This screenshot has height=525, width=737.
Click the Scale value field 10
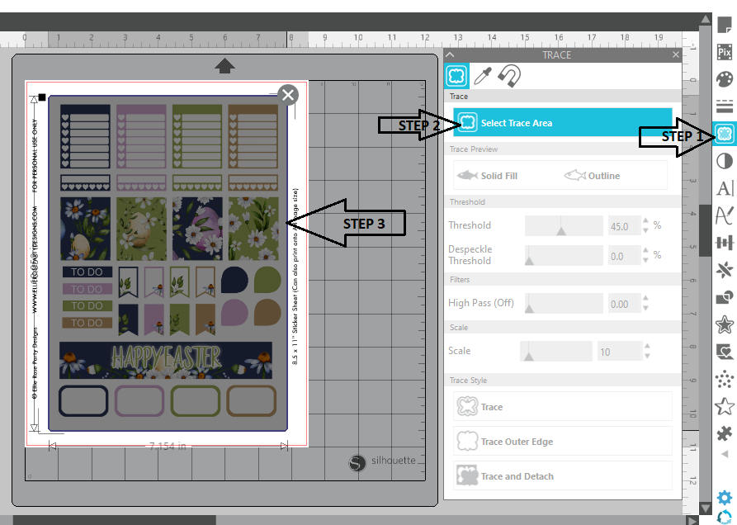pyautogui.click(x=619, y=352)
